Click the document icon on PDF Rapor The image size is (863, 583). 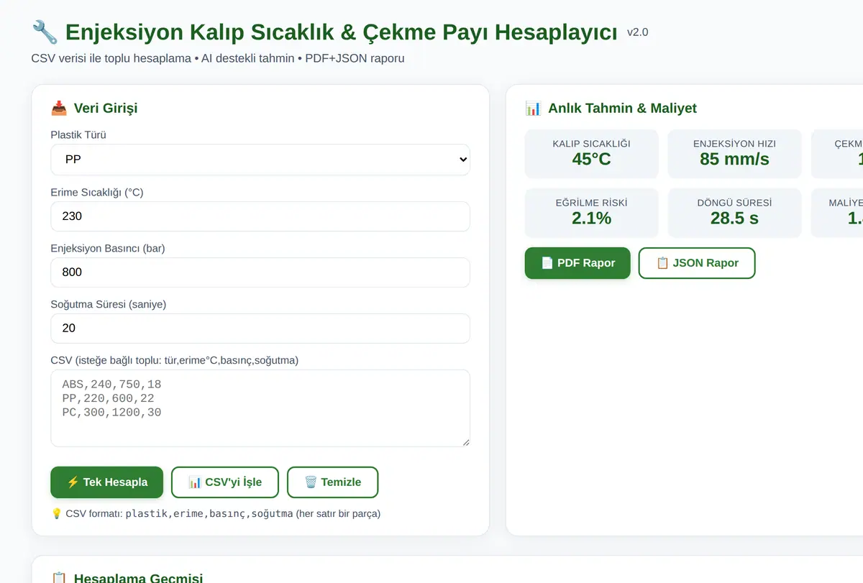547,263
